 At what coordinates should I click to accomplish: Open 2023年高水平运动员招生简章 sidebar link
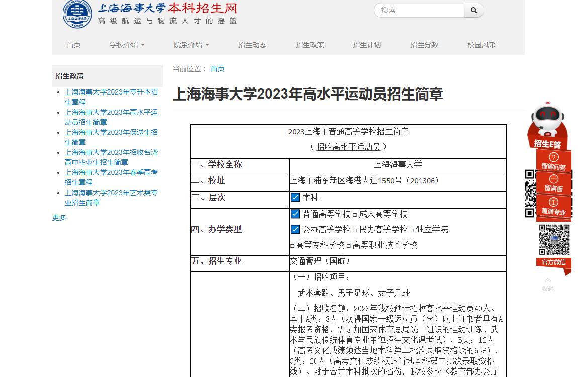coord(111,117)
